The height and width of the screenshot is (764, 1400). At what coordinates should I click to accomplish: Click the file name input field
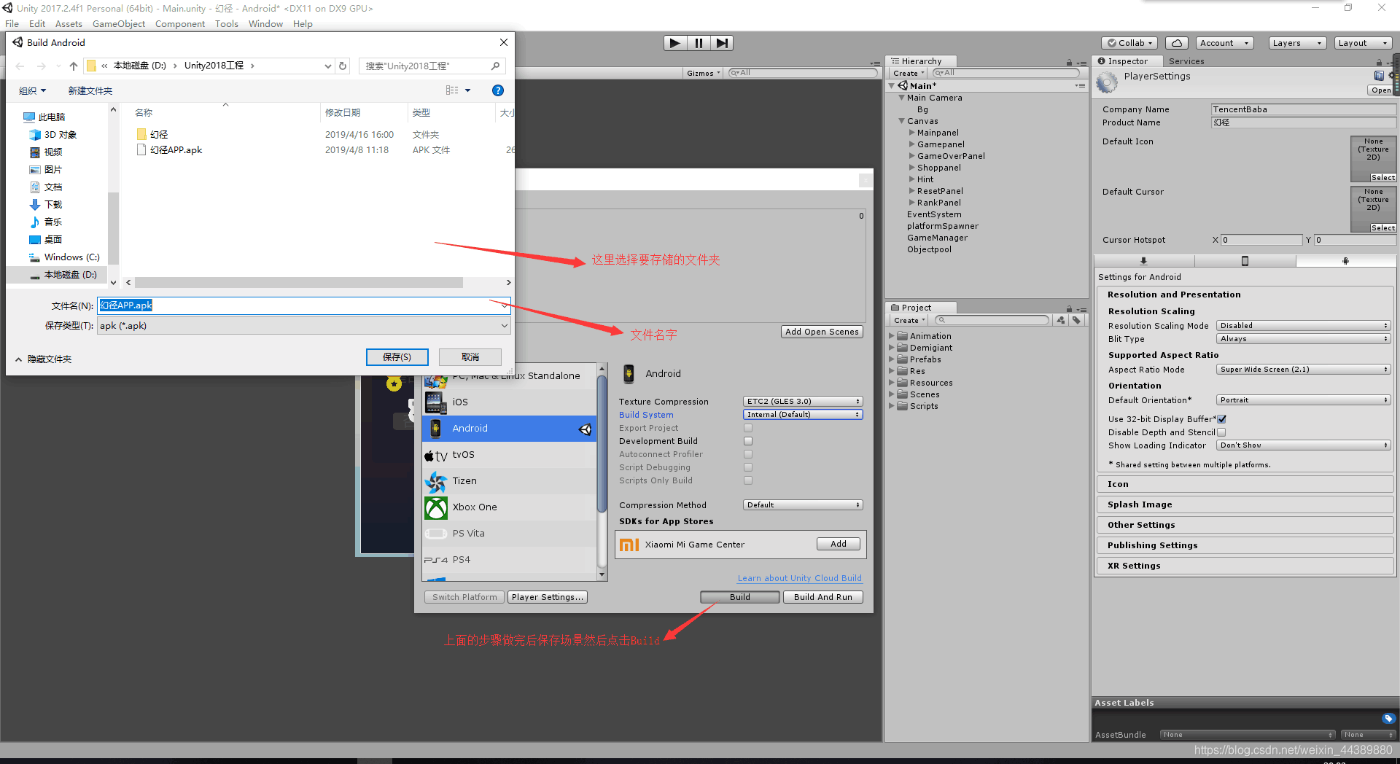point(304,305)
